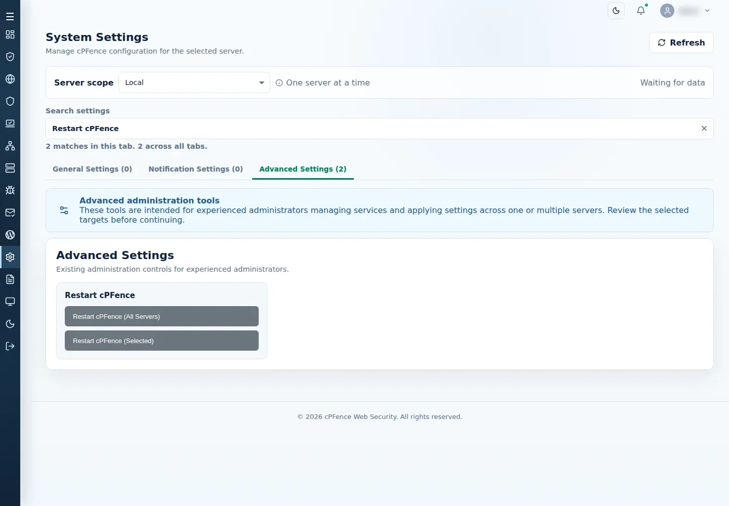
Task: Open the servers sidebar icon
Action: (x=10, y=168)
